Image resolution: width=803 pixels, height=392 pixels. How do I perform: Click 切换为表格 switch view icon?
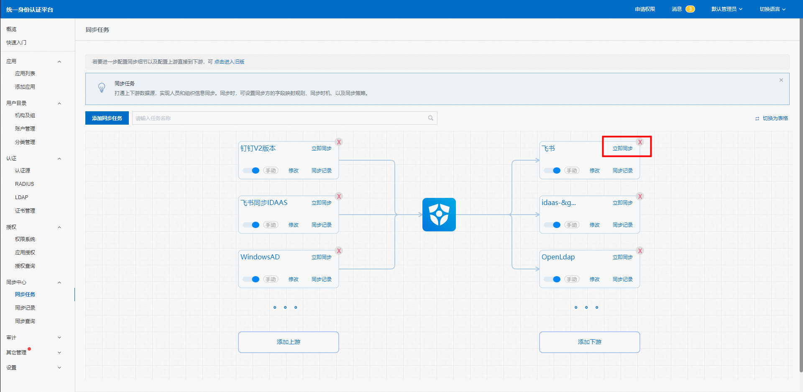click(757, 119)
